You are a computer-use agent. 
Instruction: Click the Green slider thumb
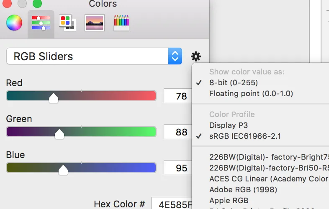click(x=59, y=134)
